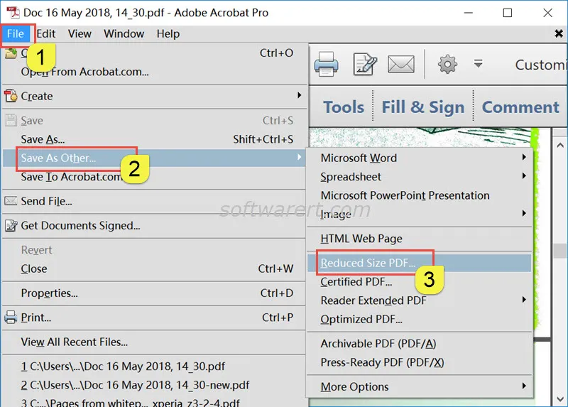Screen dimensions: 568x407
Task: Click the envelope email icon in toolbar
Action: tap(401, 64)
